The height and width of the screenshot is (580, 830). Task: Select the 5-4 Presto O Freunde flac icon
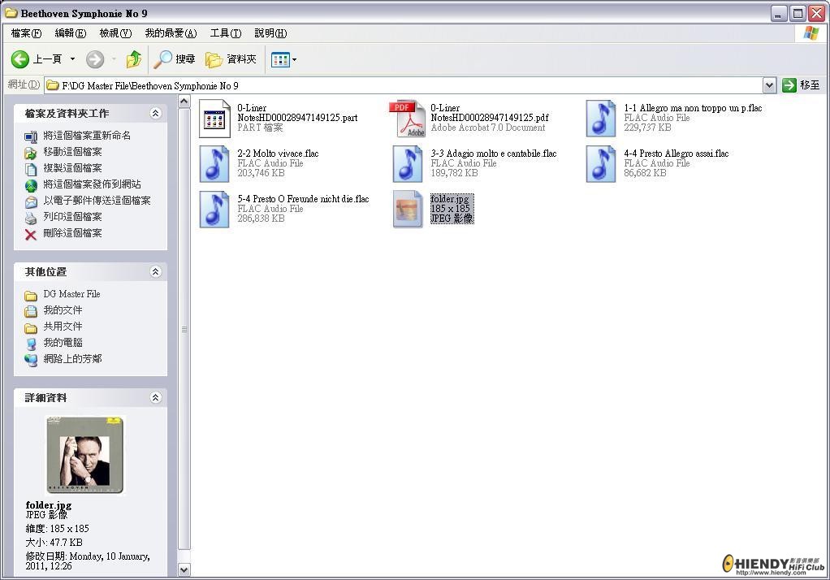click(214, 210)
